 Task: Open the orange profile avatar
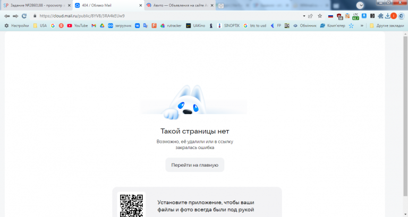tap(394, 16)
